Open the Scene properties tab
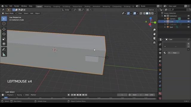 pos(160,61)
